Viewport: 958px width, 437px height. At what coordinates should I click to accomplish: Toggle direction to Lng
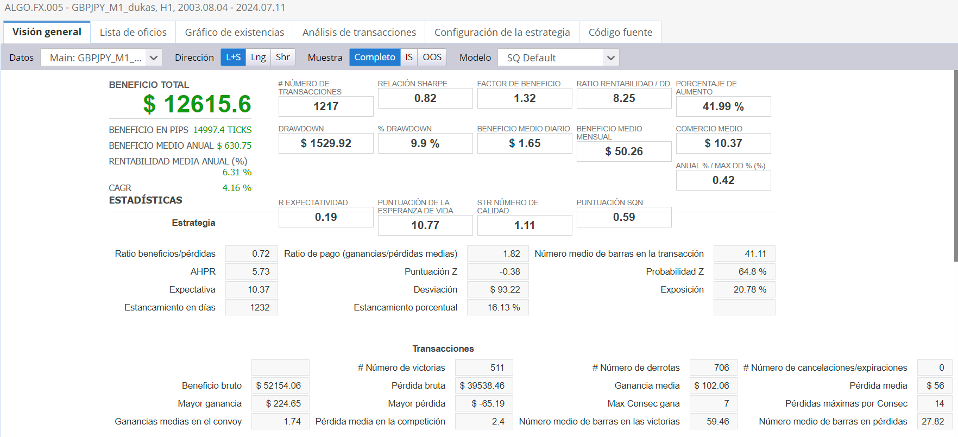258,57
